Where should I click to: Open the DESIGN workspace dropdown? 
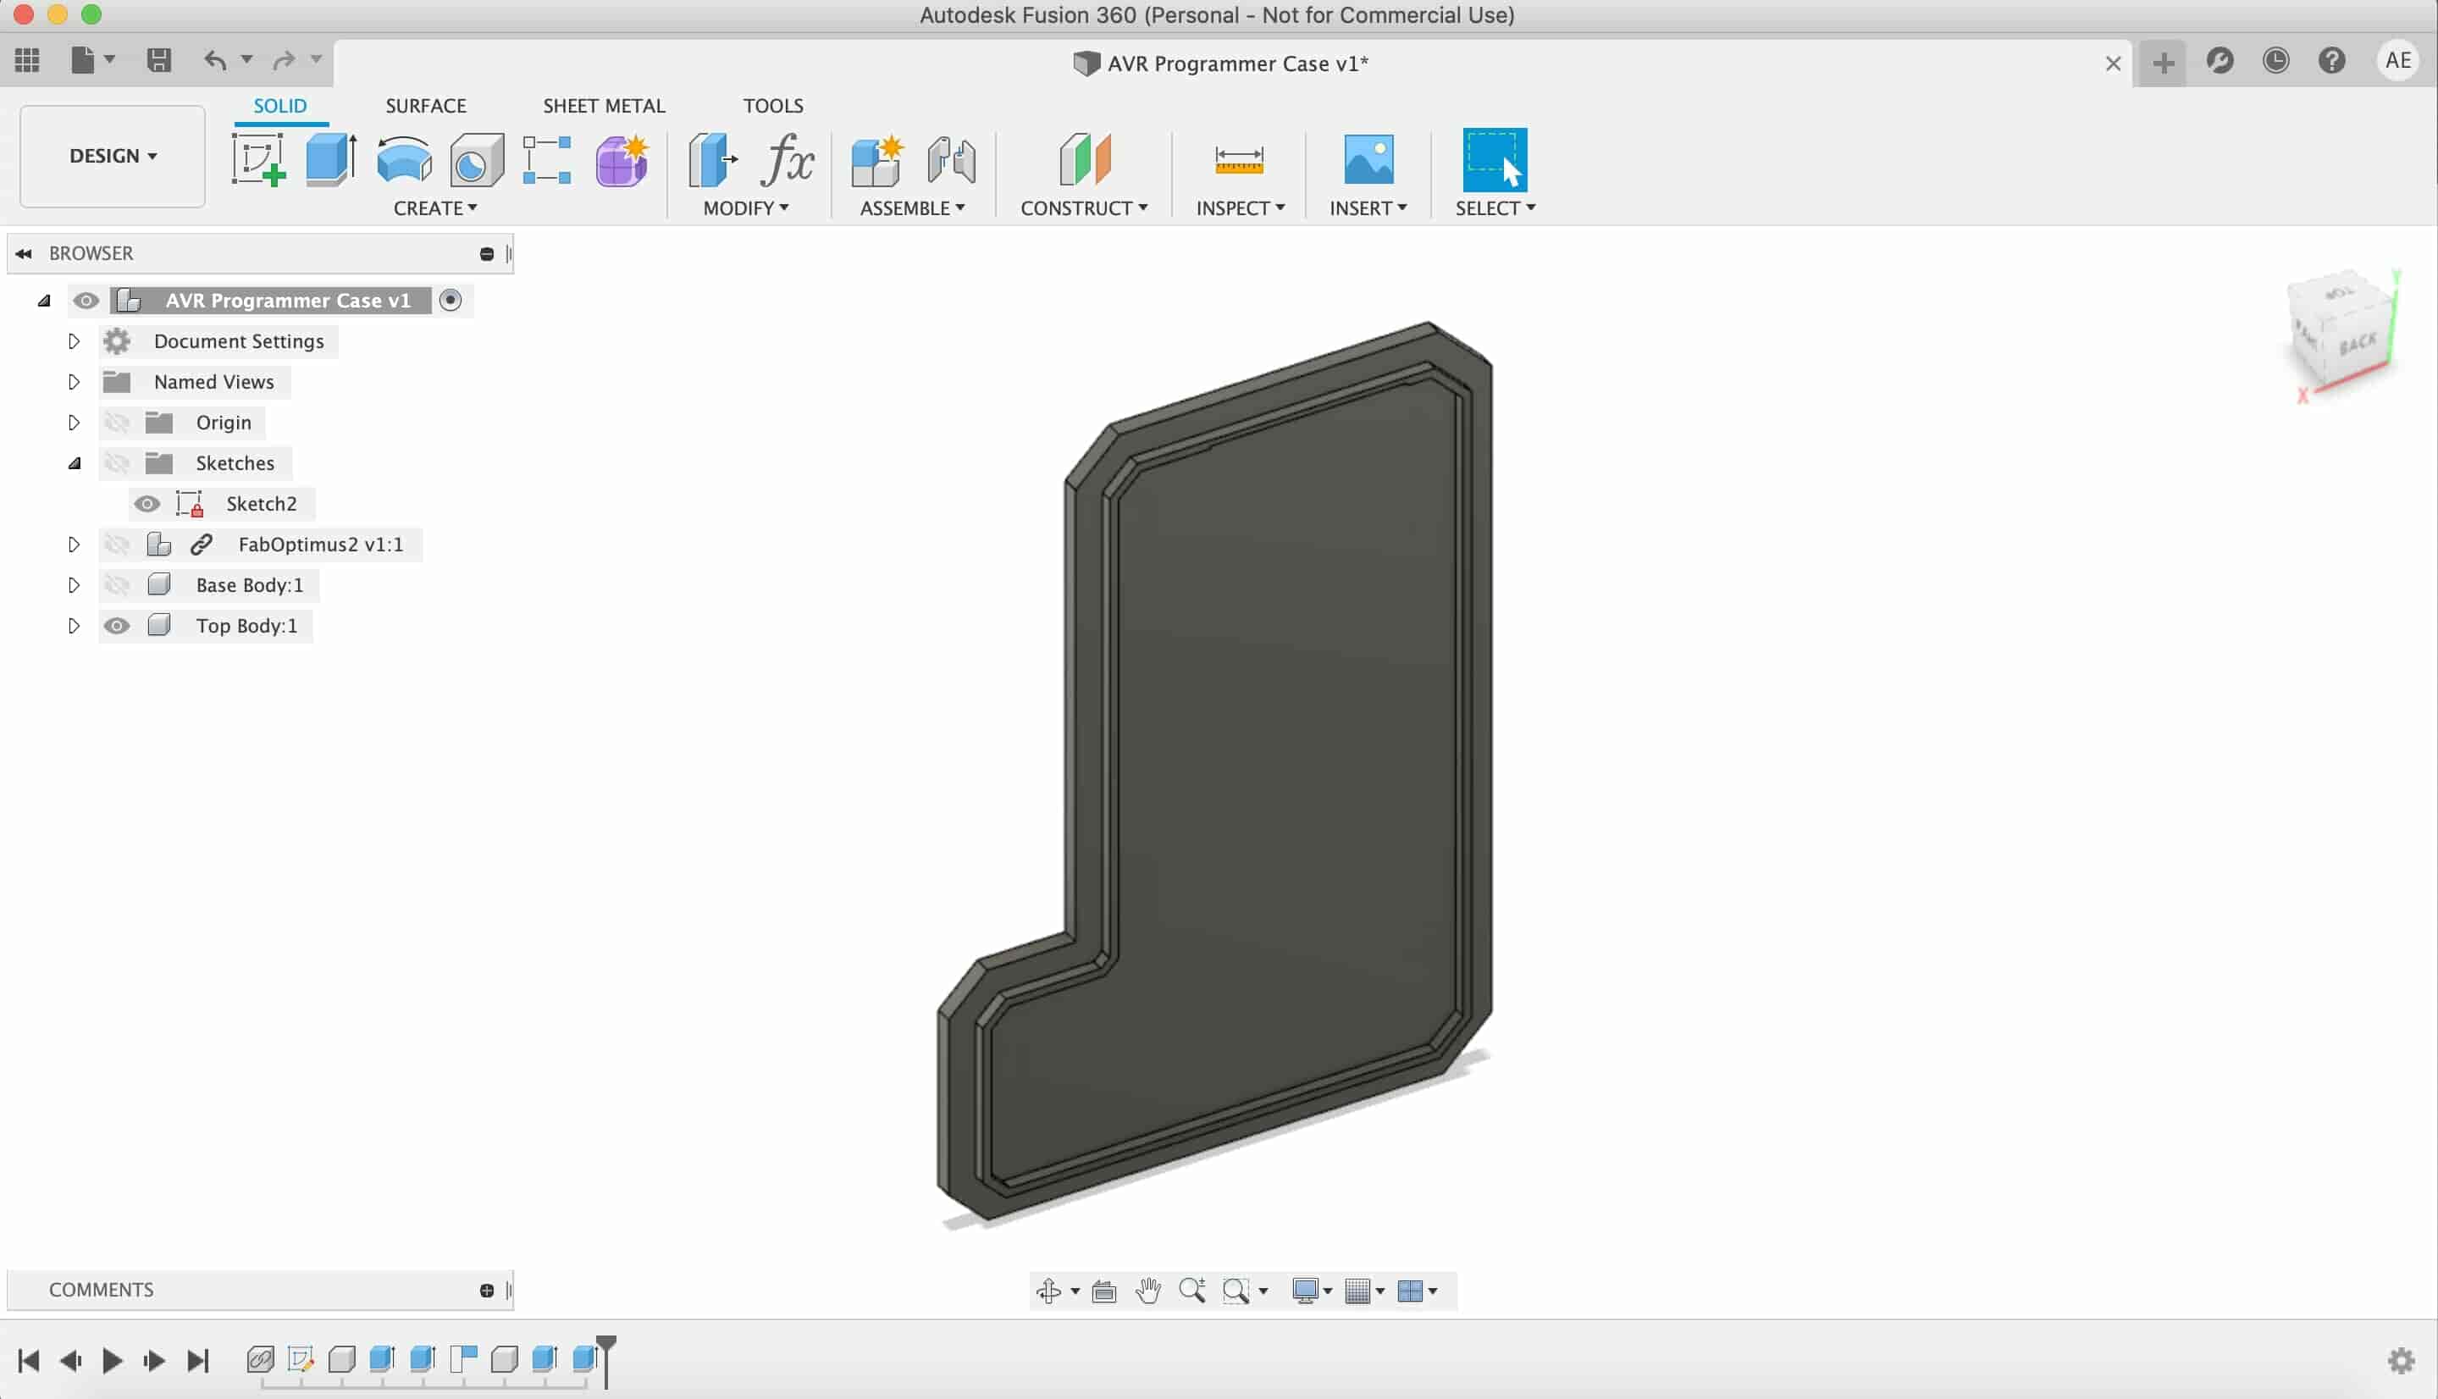113,156
